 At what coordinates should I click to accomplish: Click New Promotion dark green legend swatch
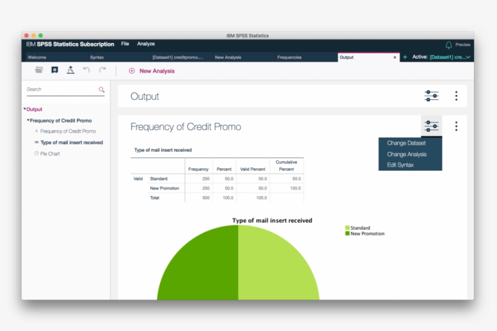click(347, 234)
